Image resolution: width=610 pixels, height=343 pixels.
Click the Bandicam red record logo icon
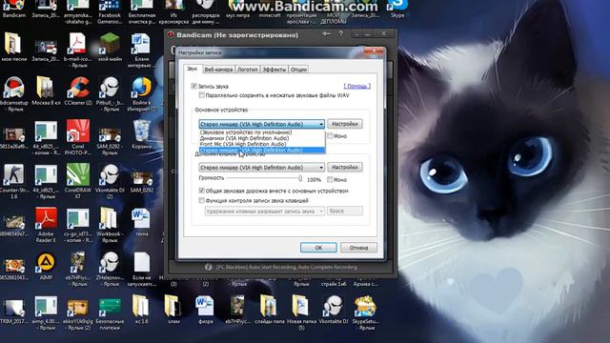(x=171, y=34)
